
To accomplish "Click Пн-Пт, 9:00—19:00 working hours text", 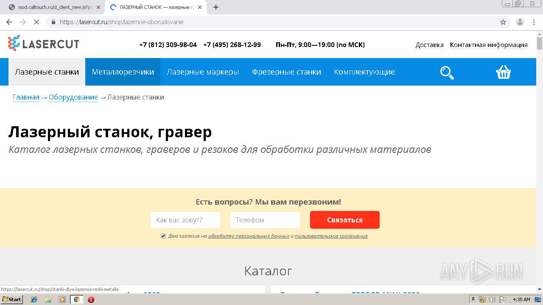I will pyautogui.click(x=320, y=45).
